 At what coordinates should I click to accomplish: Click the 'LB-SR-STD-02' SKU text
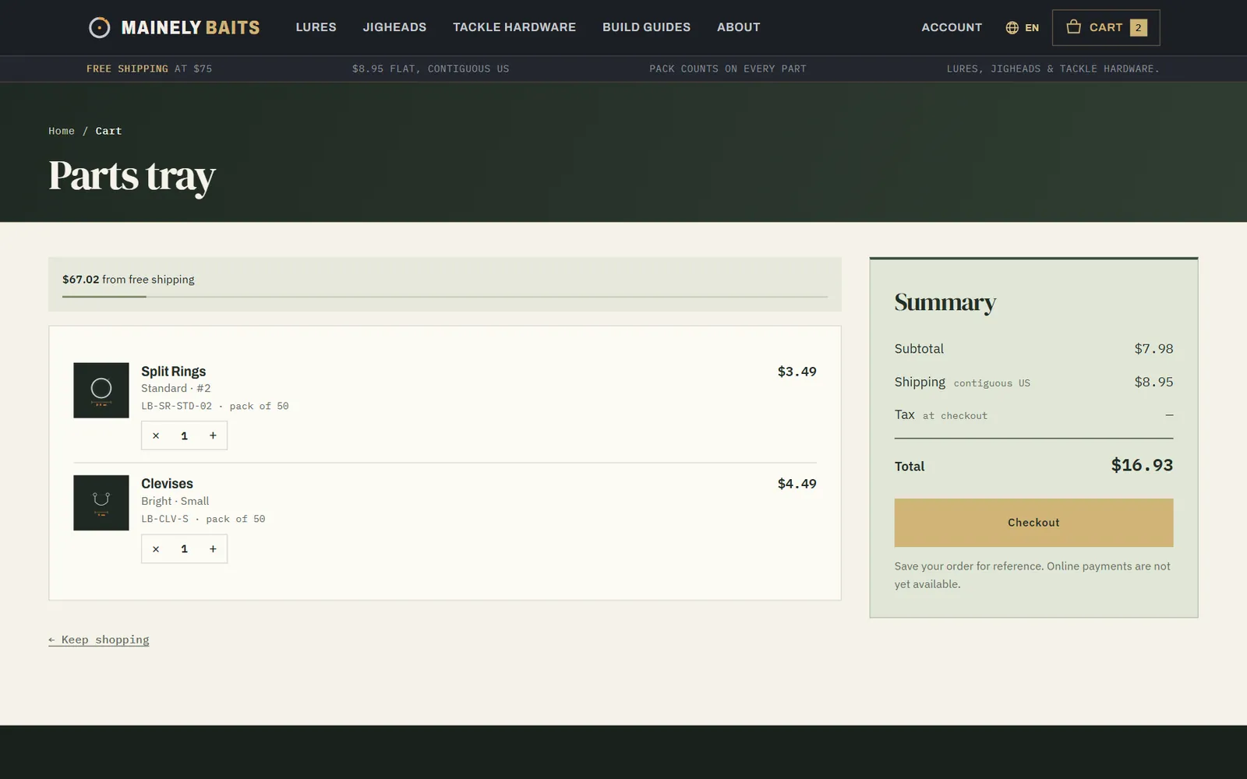tap(176, 406)
